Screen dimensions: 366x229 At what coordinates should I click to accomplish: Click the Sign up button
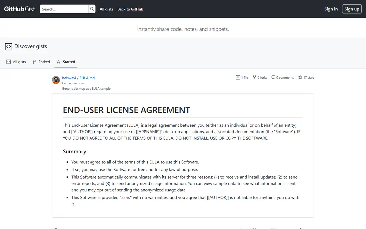pos(352,9)
